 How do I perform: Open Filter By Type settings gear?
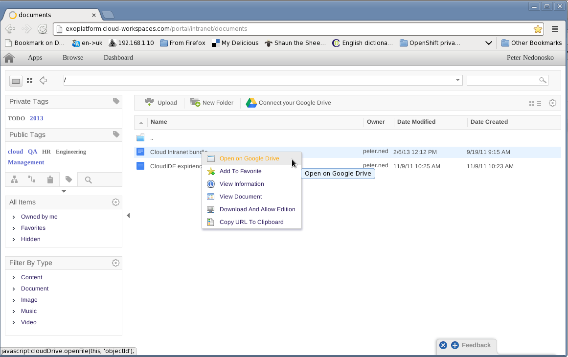point(115,263)
